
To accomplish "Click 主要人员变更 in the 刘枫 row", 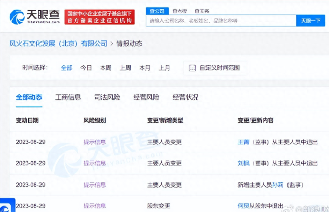I will [164, 163].
